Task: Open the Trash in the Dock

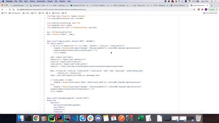Action: click(x=198, y=118)
